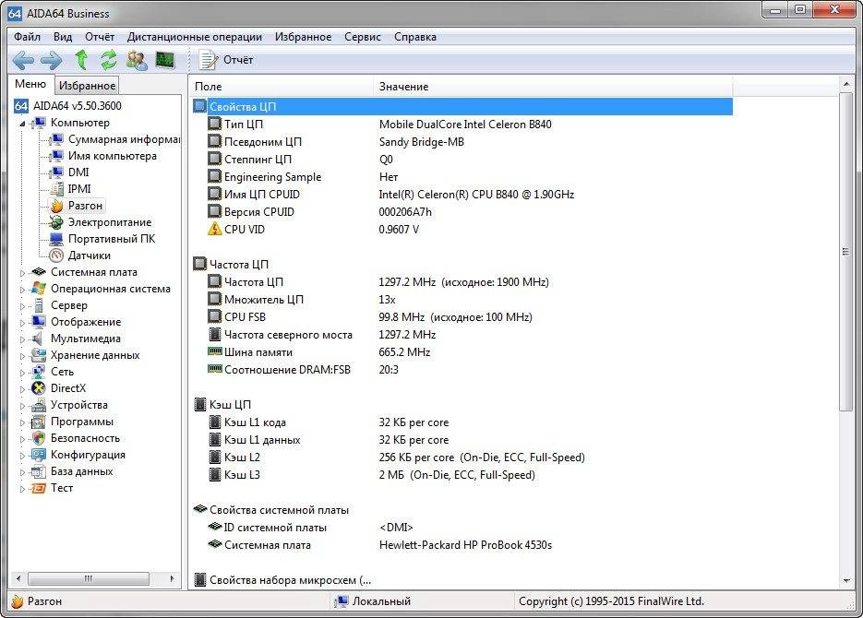Image resolution: width=863 pixels, height=618 pixels.
Task: Click the Безопасность shield icon
Action: [x=39, y=438]
